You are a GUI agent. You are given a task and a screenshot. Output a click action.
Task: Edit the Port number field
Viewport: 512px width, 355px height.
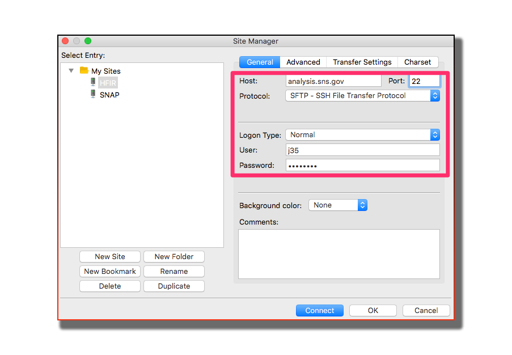pos(424,81)
